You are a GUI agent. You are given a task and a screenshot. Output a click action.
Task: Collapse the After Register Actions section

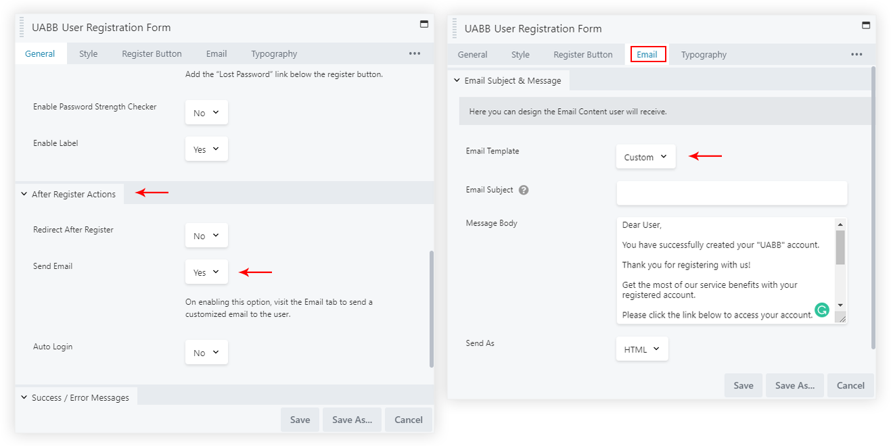(68, 194)
